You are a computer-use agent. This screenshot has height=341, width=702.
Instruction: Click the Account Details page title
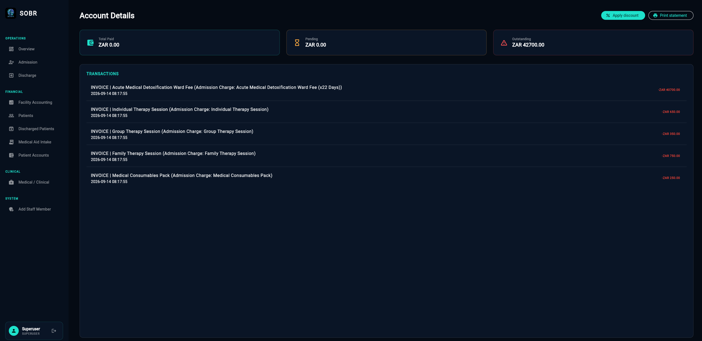click(x=107, y=16)
